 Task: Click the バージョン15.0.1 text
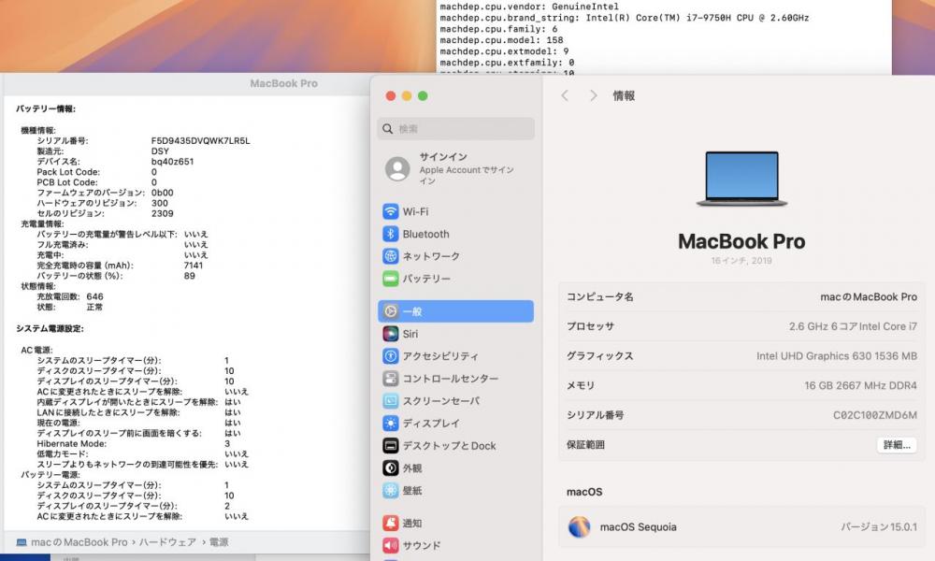click(x=879, y=527)
